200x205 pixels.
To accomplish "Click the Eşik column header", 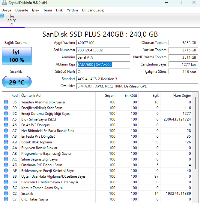I will 150,96.
